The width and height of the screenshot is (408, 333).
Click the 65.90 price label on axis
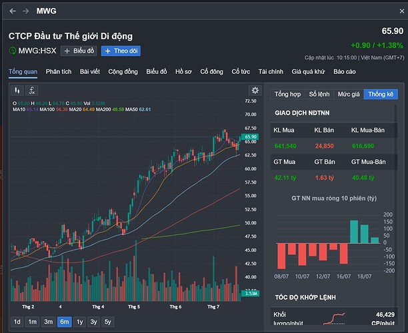point(251,137)
